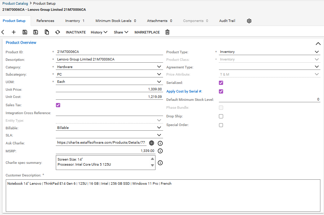Collapse the Product Overview section
The width and height of the screenshot is (324, 215).
pyautogui.click(x=318, y=44)
